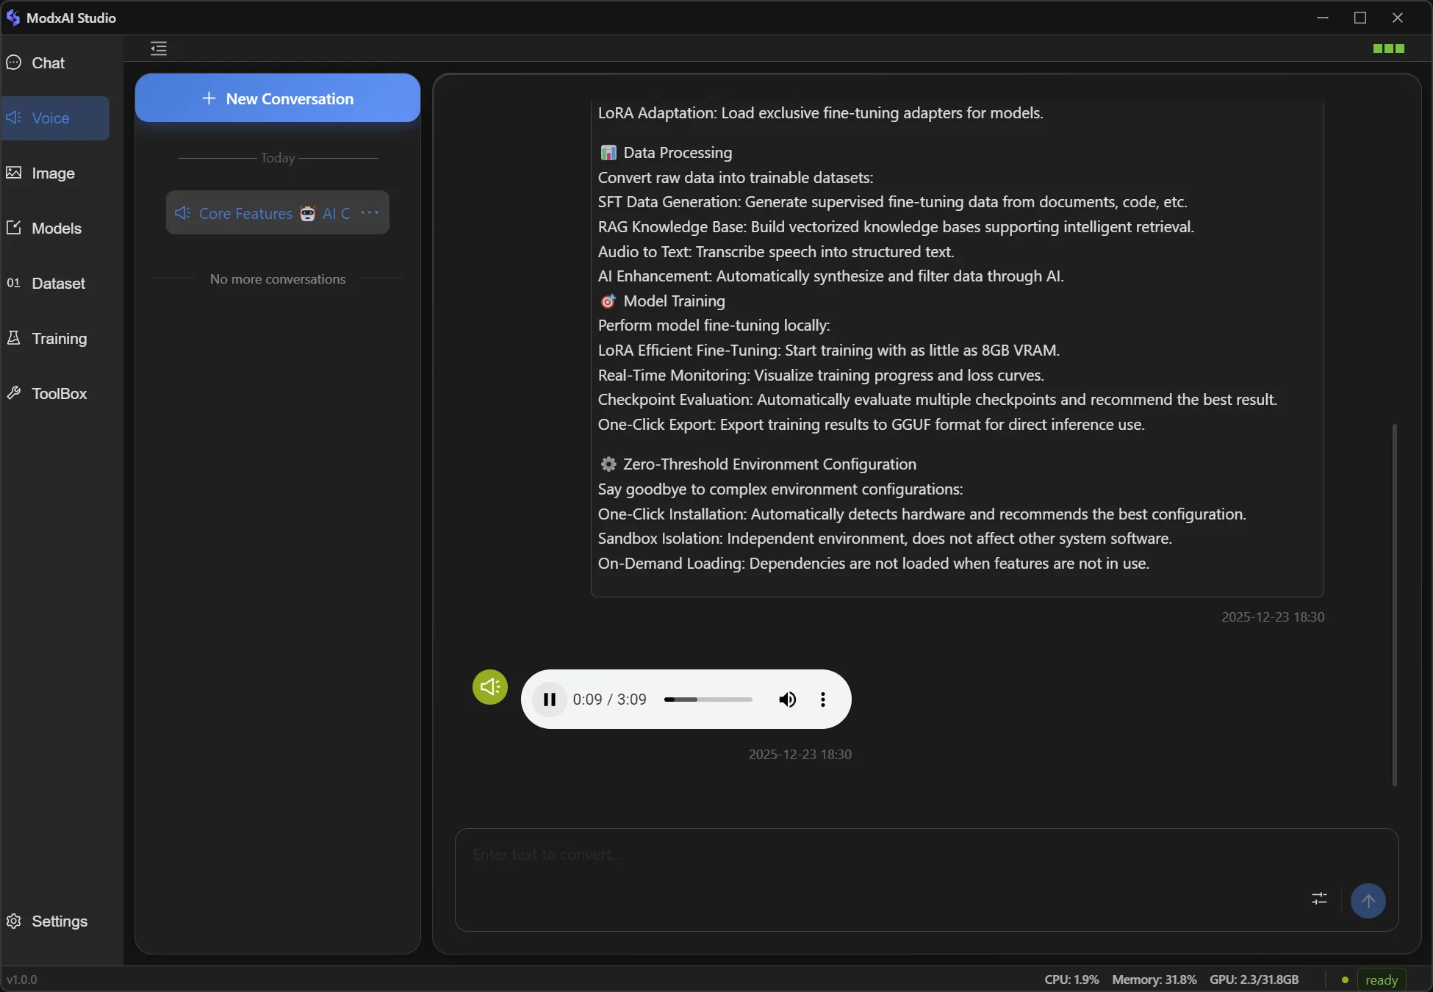Click the send arrow button
This screenshot has width=1433, height=992.
point(1368,901)
